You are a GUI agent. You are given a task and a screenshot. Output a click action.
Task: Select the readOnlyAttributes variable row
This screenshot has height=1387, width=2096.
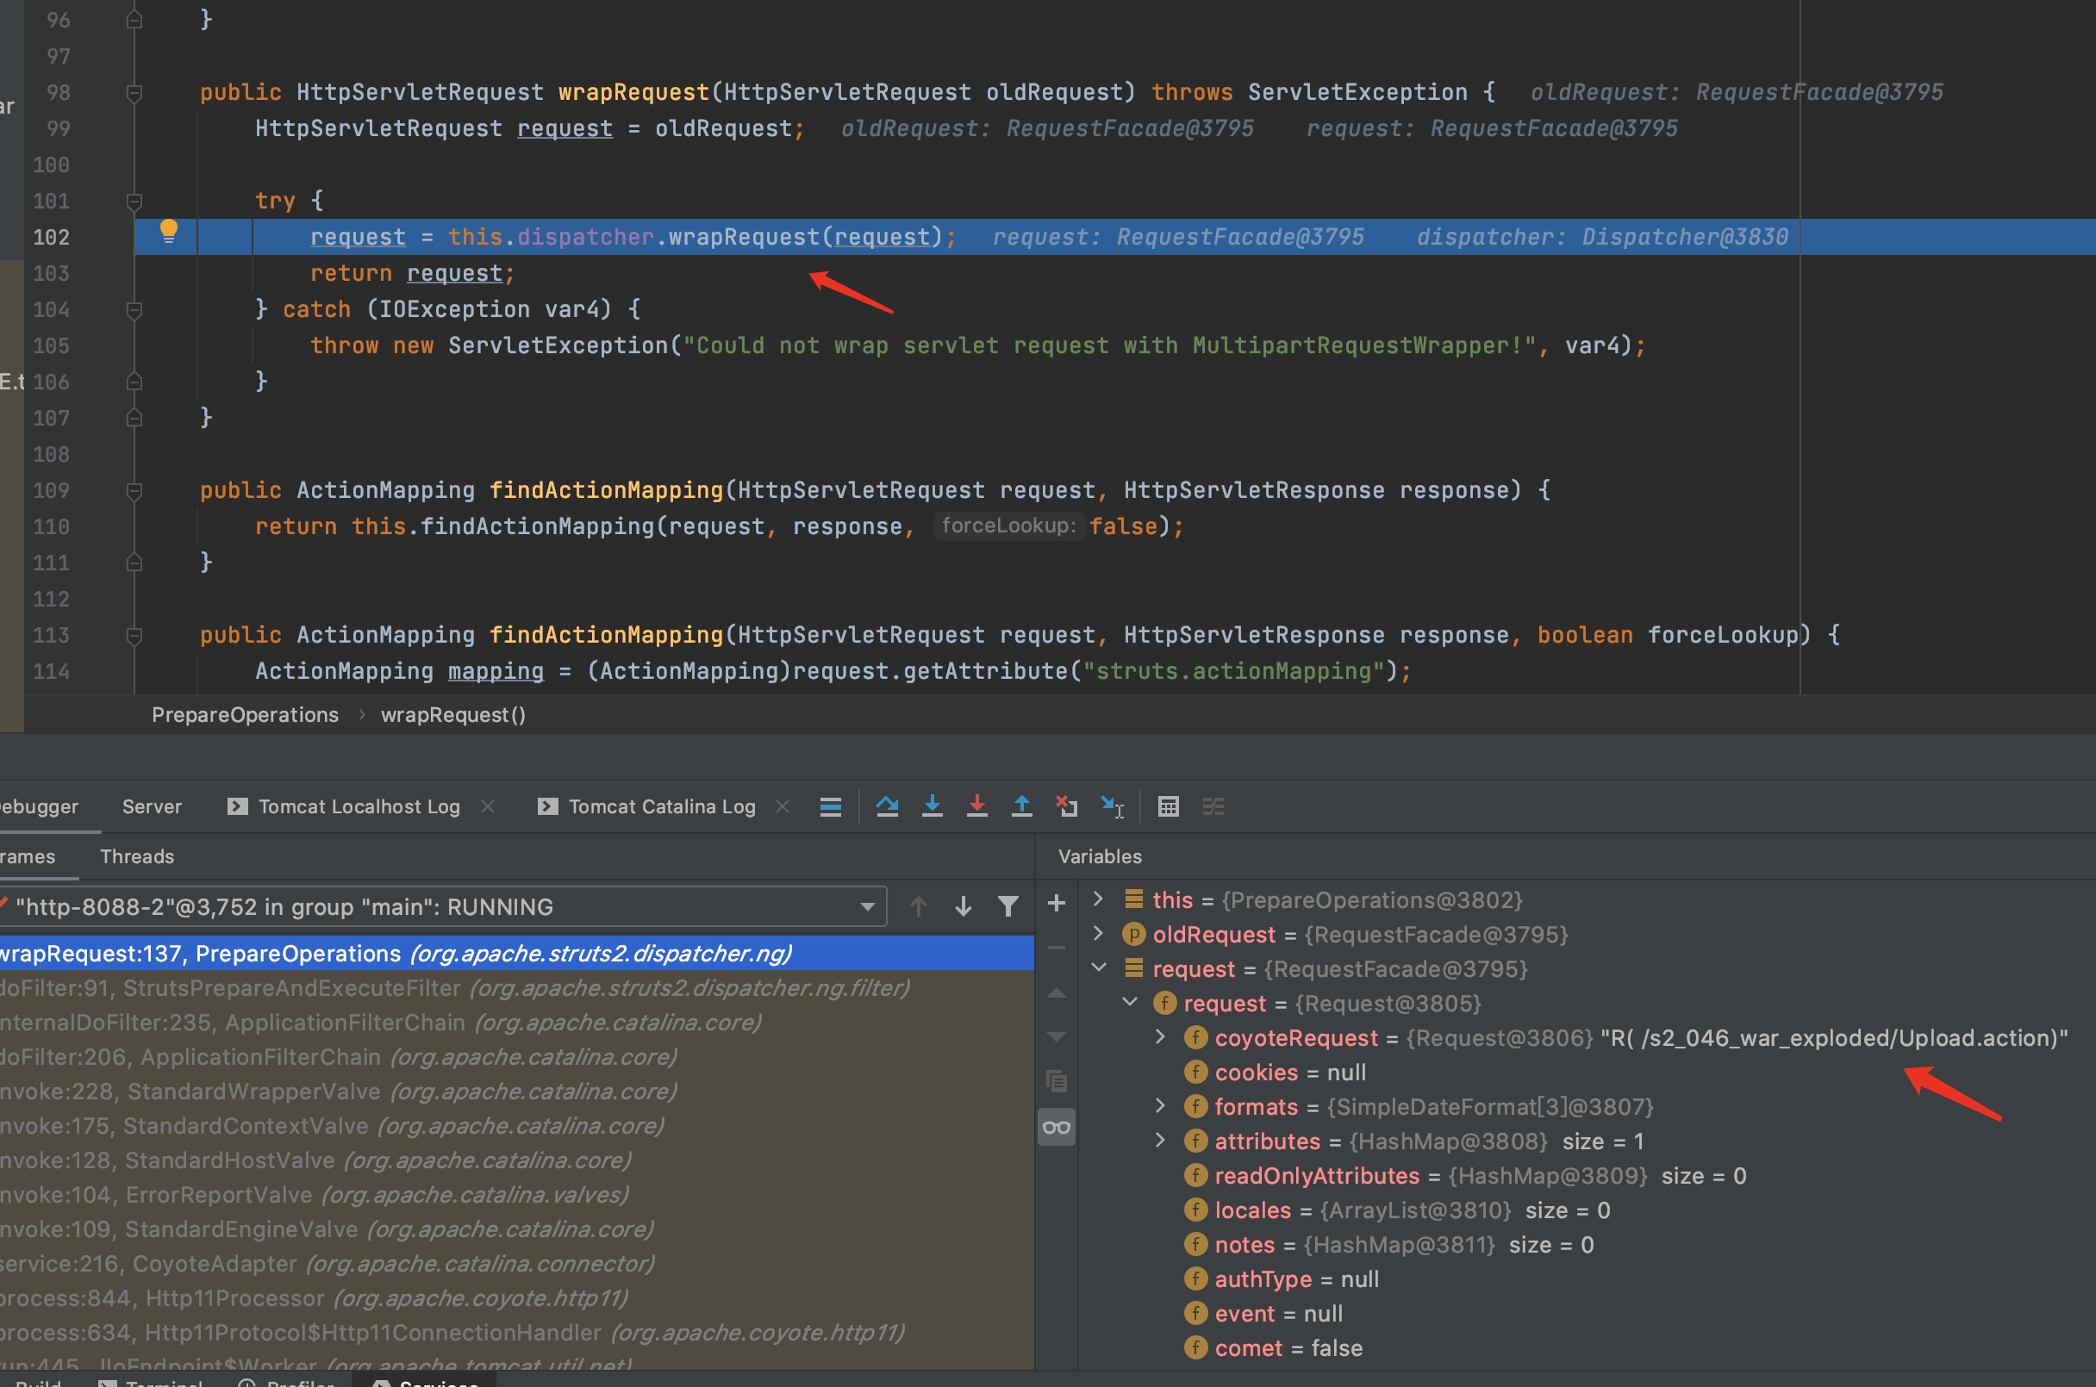(1588, 1176)
